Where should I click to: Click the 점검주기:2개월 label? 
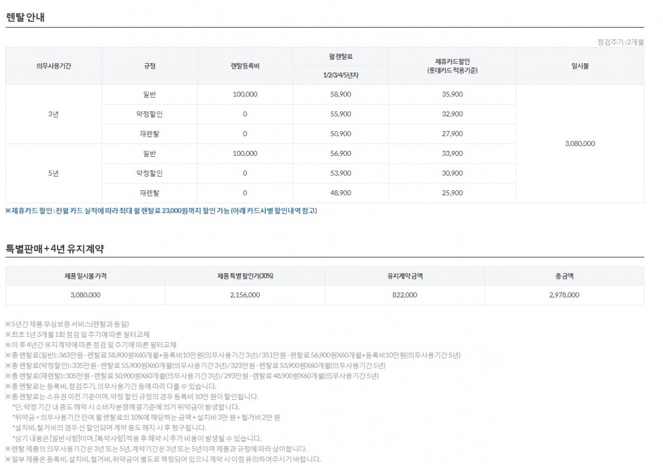[x=620, y=41]
